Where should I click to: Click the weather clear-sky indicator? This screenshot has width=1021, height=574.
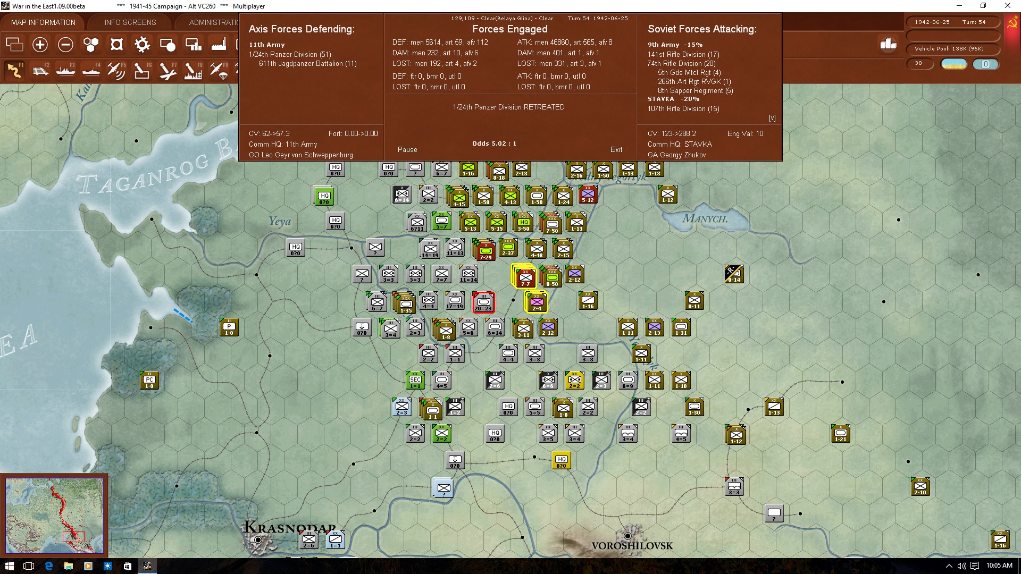(954, 64)
